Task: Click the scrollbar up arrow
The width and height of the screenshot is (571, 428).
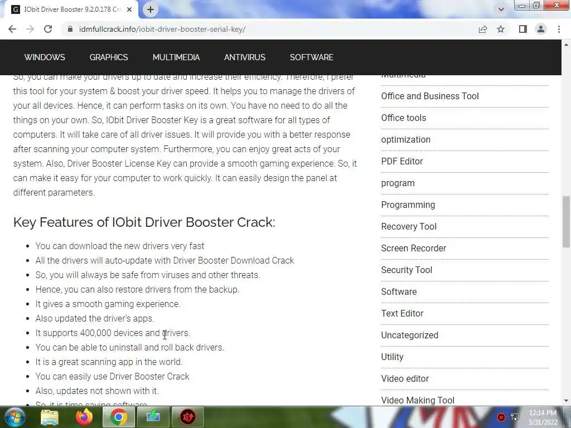Action: [x=566, y=45]
